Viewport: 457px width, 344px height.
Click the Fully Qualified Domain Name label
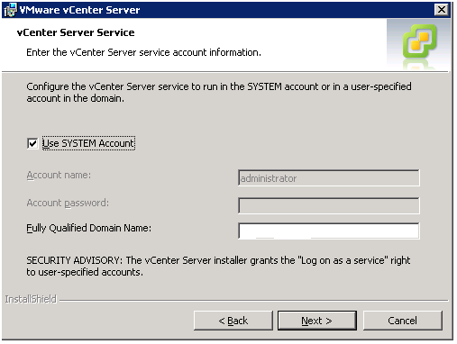(89, 229)
